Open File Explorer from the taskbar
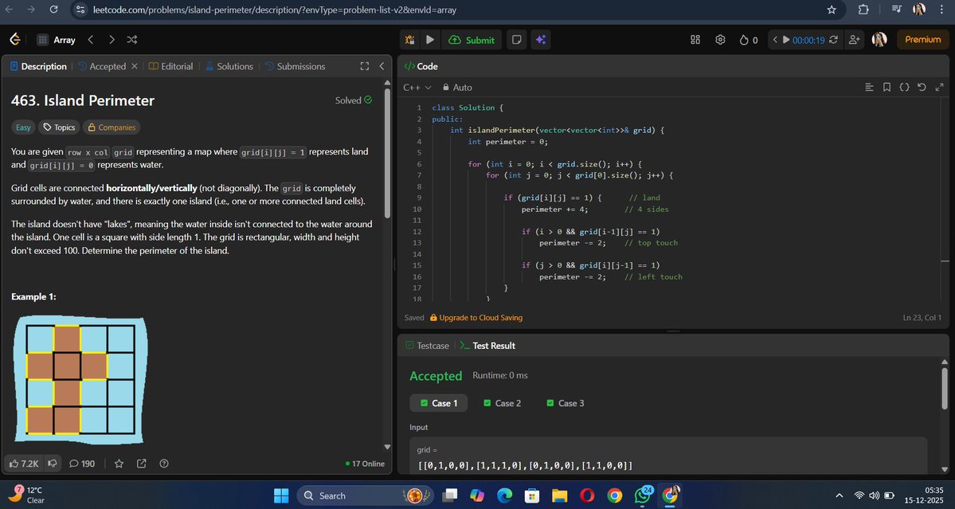The image size is (955, 509). click(x=560, y=495)
